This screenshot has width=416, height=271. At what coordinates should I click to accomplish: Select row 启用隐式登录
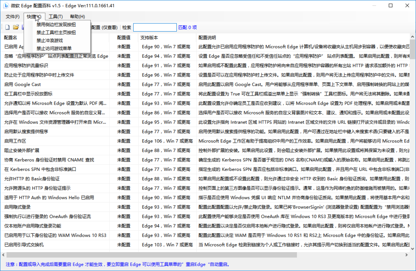205,207
